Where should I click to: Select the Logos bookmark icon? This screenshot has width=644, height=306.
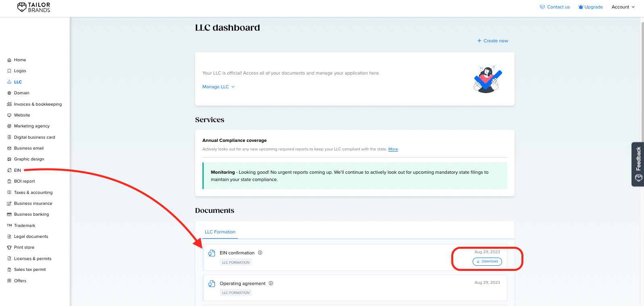click(9, 71)
